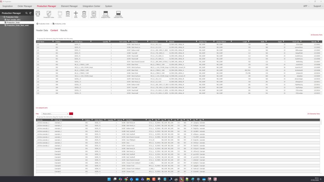
Task: Open the Header Data tab
Action: coord(42,30)
